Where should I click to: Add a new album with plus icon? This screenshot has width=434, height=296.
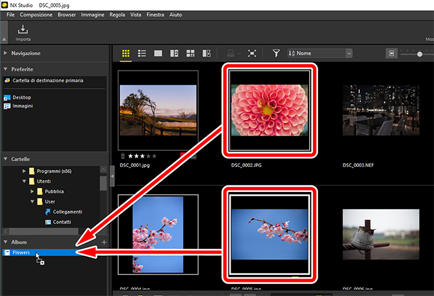(104, 242)
